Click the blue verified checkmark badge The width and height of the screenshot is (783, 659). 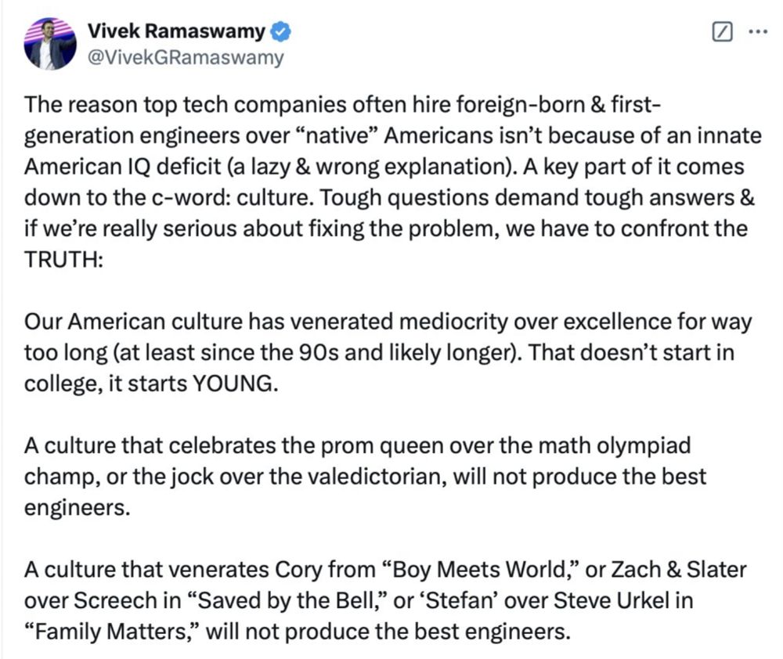(x=281, y=31)
